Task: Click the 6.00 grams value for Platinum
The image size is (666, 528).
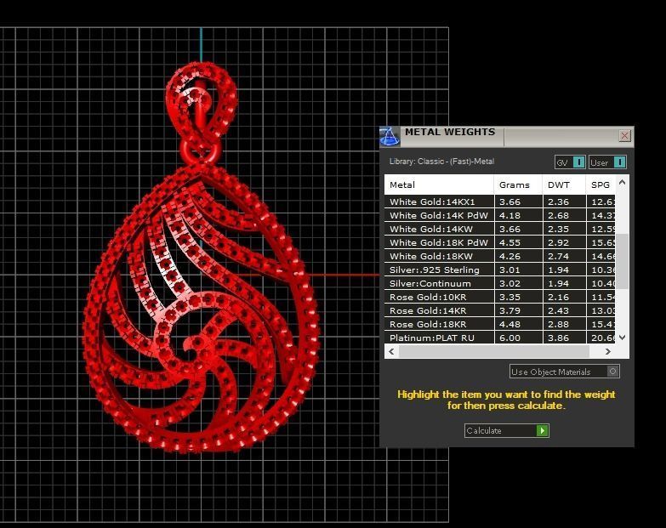Action: click(x=509, y=338)
